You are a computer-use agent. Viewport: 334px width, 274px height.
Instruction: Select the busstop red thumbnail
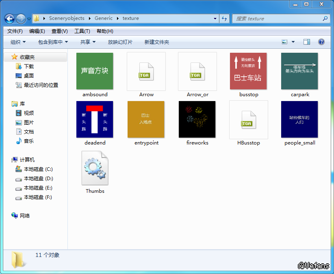coord(248,71)
